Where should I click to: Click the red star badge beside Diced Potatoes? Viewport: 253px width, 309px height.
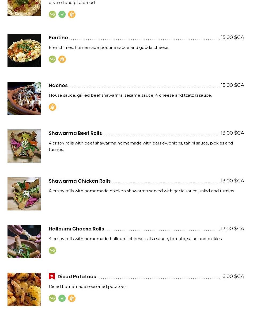[x=52, y=276]
